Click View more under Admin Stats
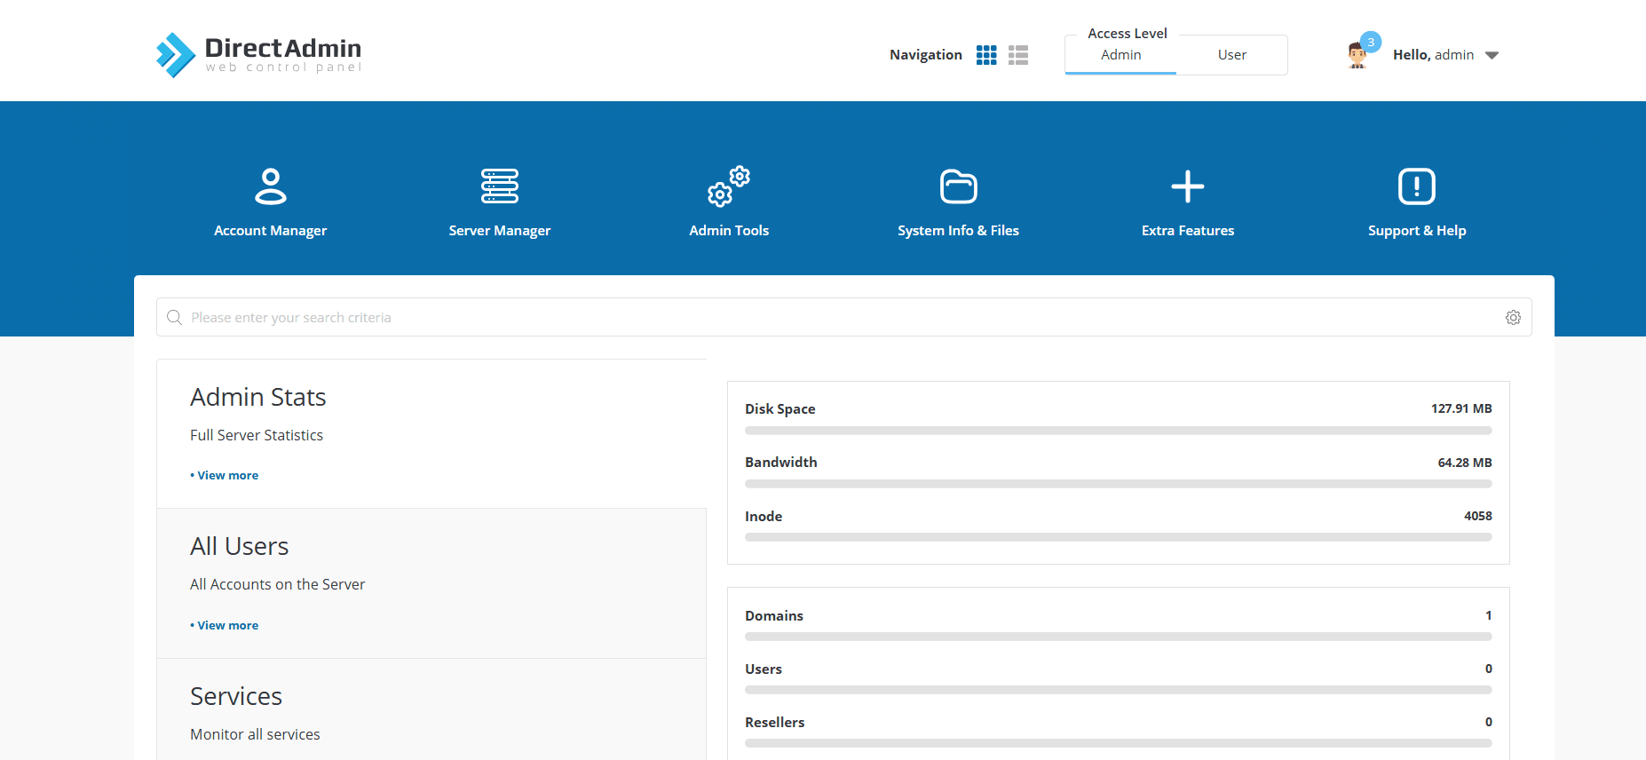 click(227, 476)
